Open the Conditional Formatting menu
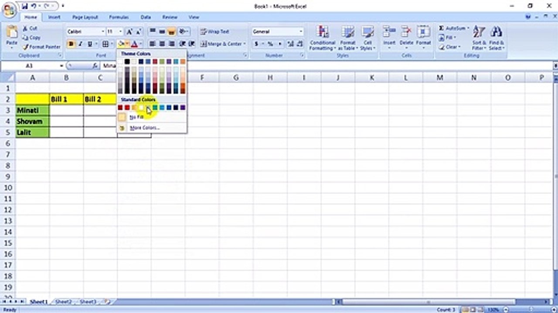Viewport: 558px width, 313px height. pos(323,38)
